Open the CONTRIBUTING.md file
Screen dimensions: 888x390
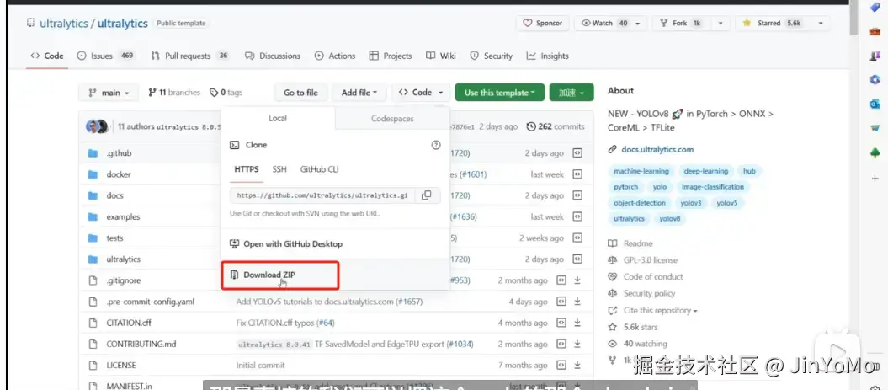coord(141,344)
